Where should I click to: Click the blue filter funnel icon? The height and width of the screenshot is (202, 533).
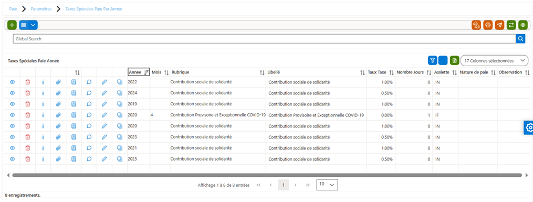pyautogui.click(x=432, y=60)
